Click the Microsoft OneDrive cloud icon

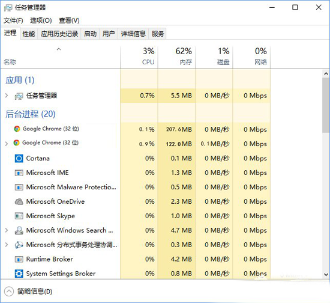[x=19, y=201]
